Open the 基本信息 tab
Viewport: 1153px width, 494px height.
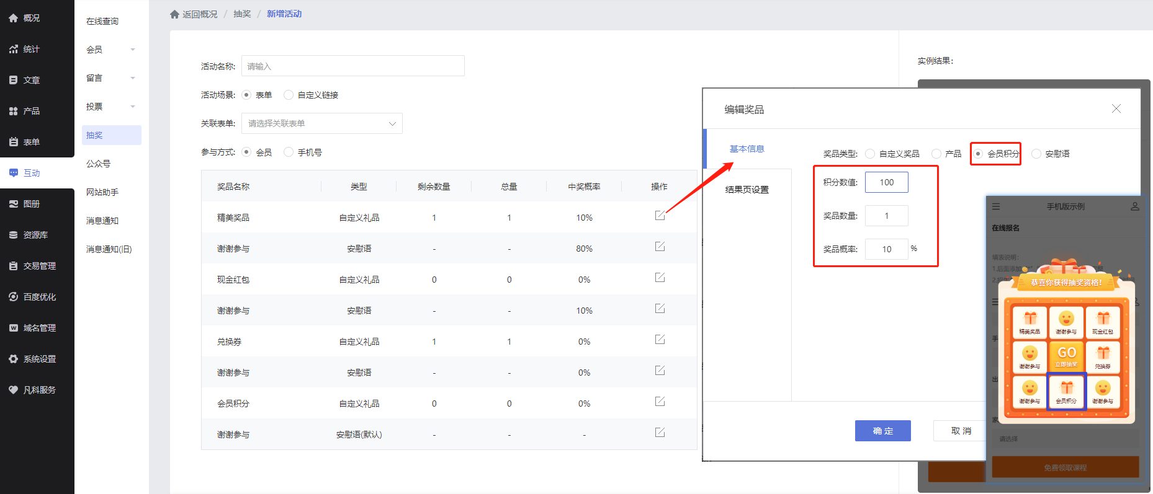747,149
